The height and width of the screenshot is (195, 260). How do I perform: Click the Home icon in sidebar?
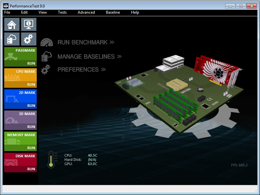[12, 24]
